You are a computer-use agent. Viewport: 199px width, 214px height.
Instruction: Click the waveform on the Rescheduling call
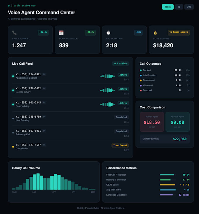tap(107, 104)
